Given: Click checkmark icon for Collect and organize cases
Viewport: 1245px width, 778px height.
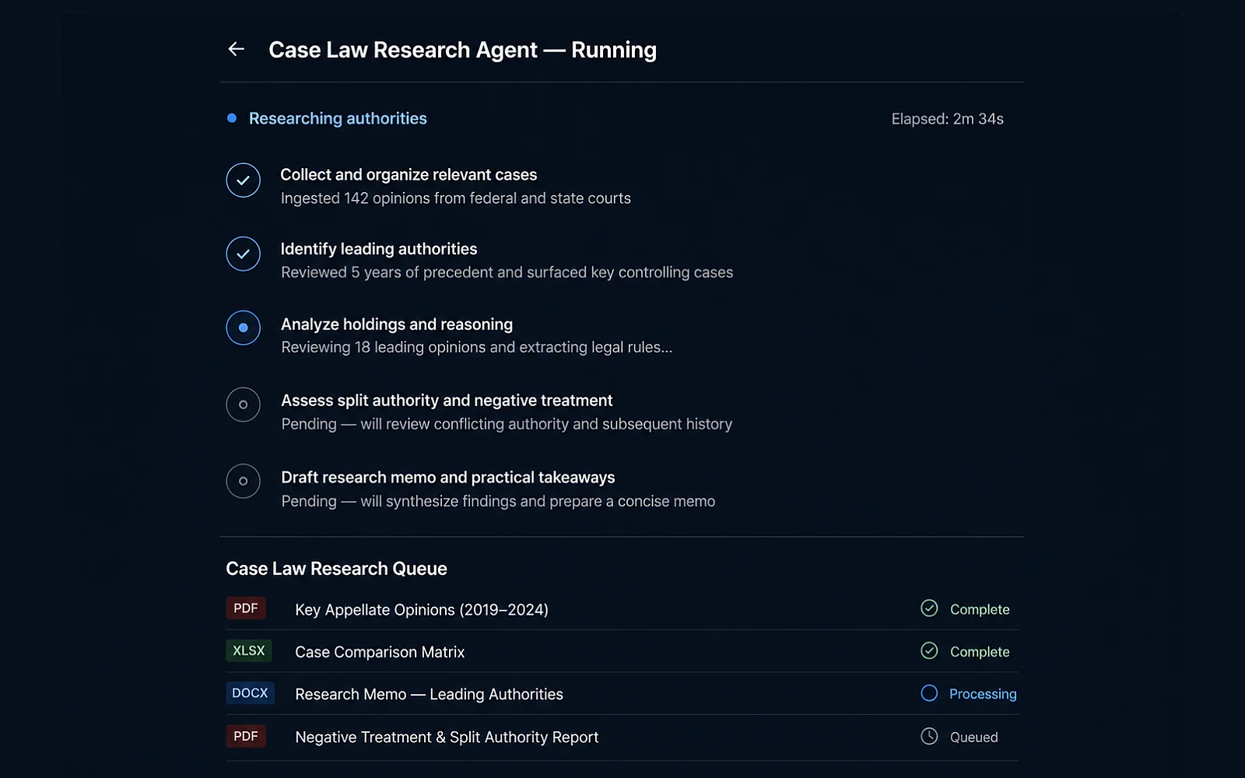Looking at the screenshot, I should pos(244,180).
